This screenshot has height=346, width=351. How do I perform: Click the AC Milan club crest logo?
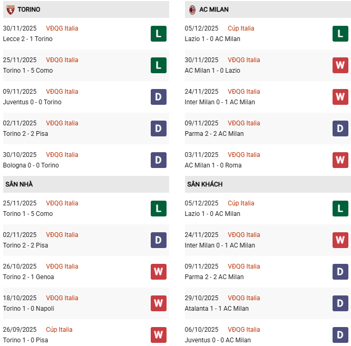[x=192, y=9]
